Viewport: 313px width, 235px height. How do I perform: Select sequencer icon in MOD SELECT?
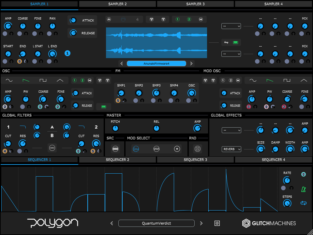[136, 149]
